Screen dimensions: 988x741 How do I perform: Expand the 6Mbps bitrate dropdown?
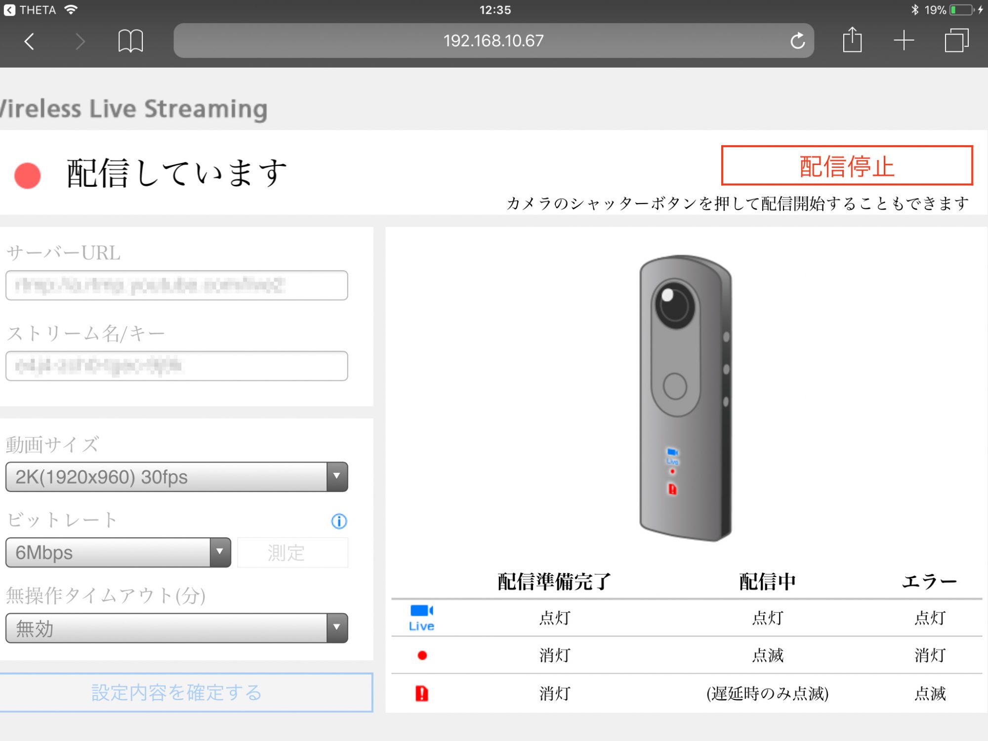(x=118, y=552)
